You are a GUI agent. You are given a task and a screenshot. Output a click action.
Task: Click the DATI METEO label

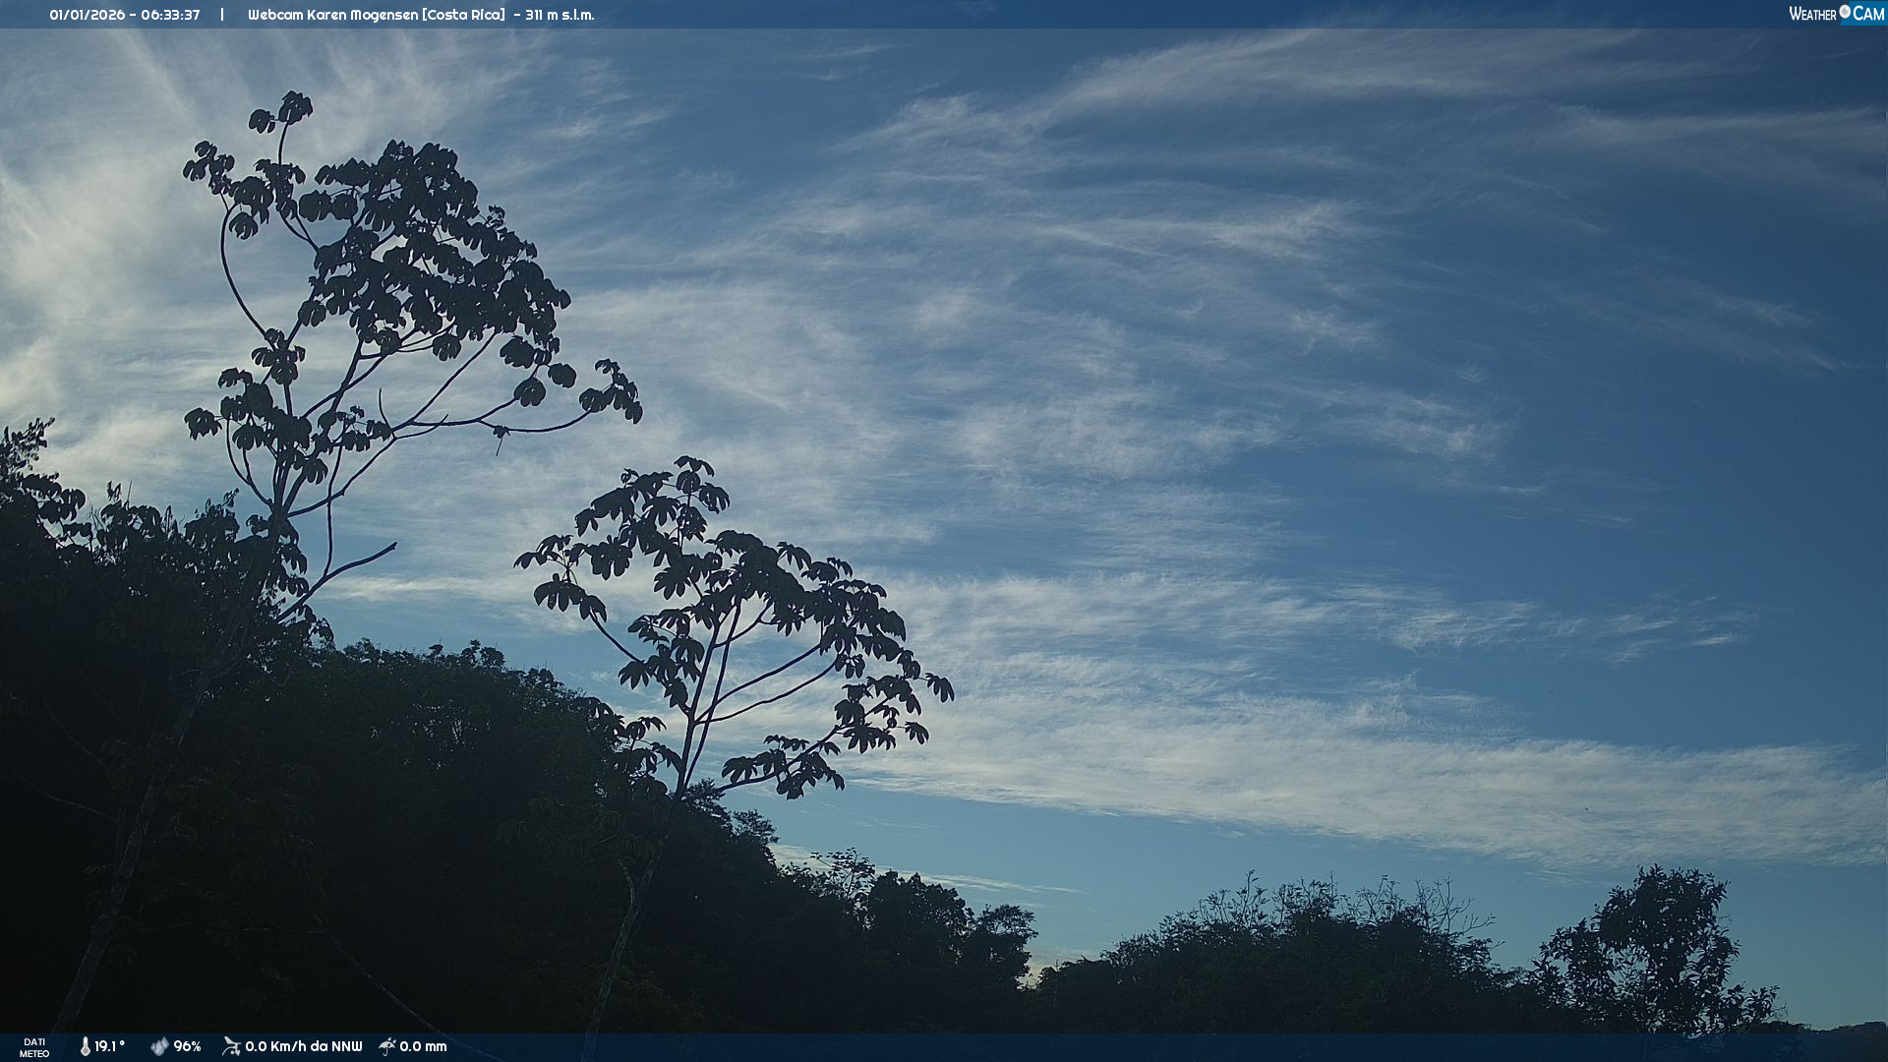tap(34, 1047)
